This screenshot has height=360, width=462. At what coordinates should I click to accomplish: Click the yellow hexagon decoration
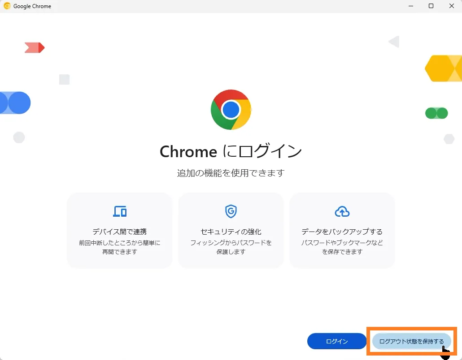click(444, 69)
